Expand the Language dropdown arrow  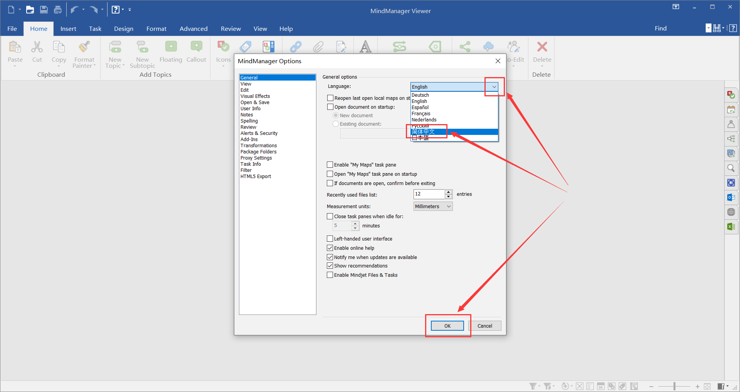494,87
